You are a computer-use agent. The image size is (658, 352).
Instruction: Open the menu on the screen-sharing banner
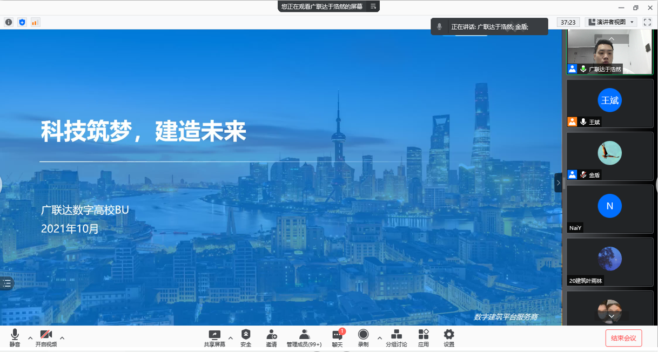click(373, 6)
